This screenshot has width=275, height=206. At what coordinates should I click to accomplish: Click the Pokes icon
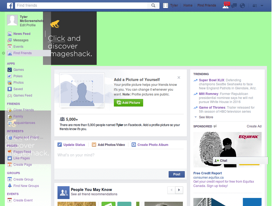tap(10, 76)
